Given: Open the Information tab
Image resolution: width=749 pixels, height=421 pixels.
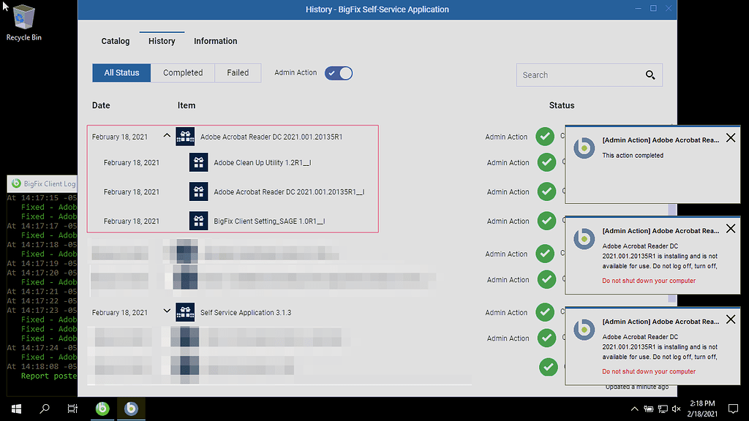Looking at the screenshot, I should (215, 41).
